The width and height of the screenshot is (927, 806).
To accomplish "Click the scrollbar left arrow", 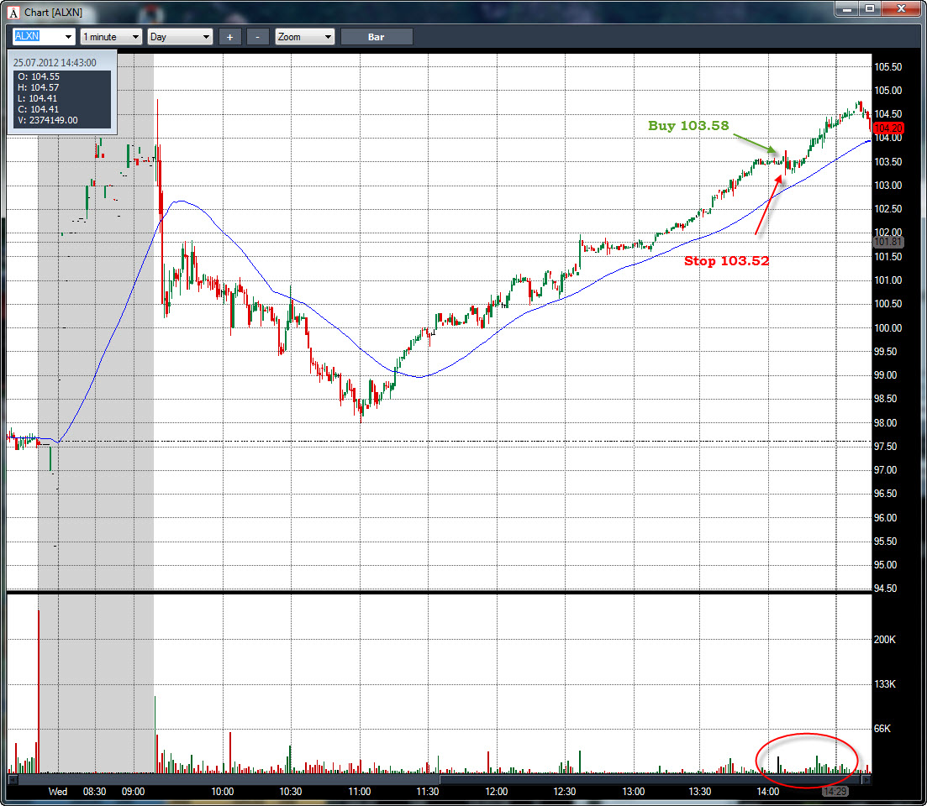I will [12, 779].
